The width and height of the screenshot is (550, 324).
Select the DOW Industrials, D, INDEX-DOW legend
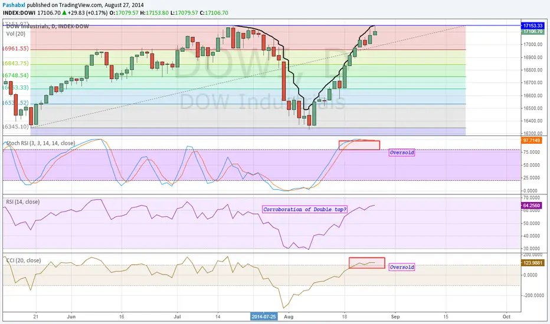click(x=48, y=27)
